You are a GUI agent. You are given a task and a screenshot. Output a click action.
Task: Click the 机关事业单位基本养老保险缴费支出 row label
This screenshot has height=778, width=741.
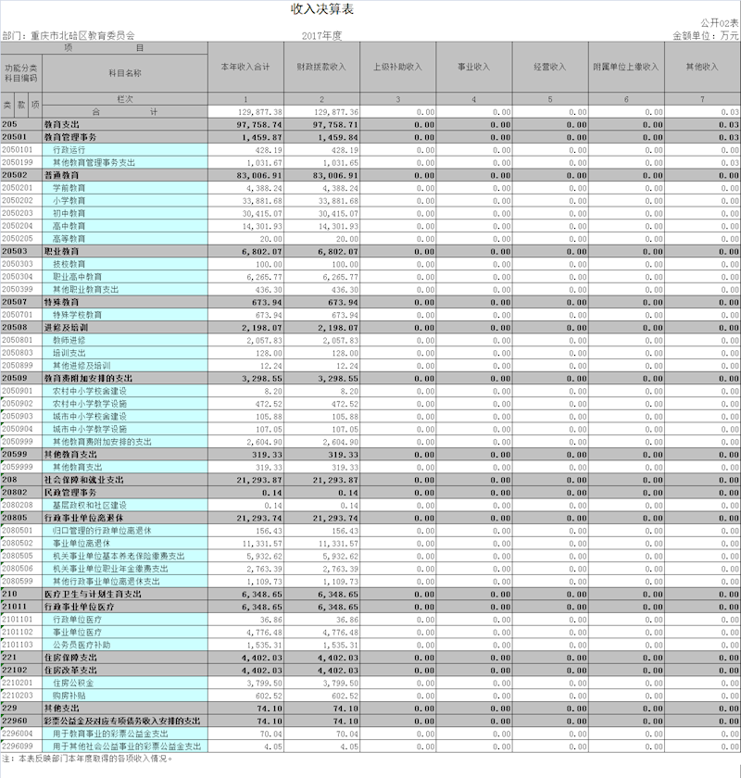pos(119,557)
